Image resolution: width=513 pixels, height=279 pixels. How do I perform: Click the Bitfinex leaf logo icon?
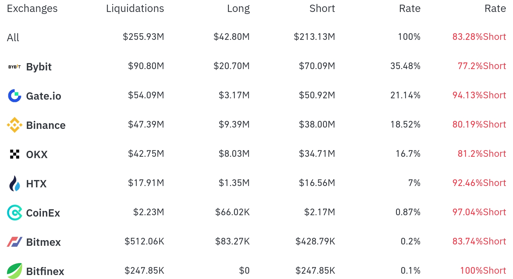[x=14, y=270]
